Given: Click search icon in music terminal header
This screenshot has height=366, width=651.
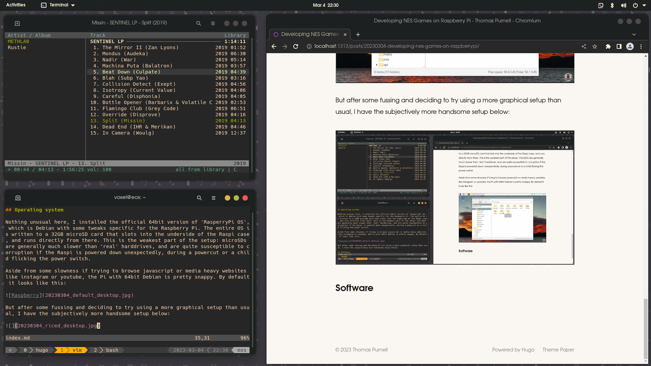Looking at the screenshot, I should tap(199, 23).
